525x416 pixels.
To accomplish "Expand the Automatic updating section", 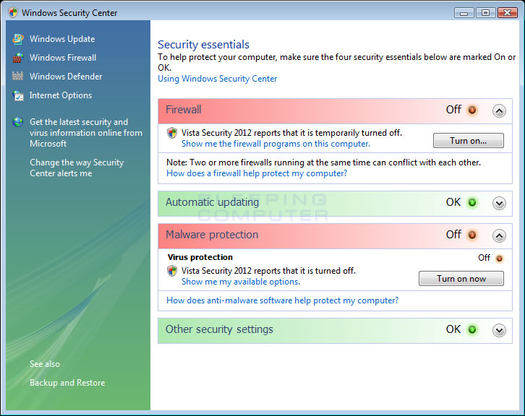I will pyautogui.click(x=499, y=204).
